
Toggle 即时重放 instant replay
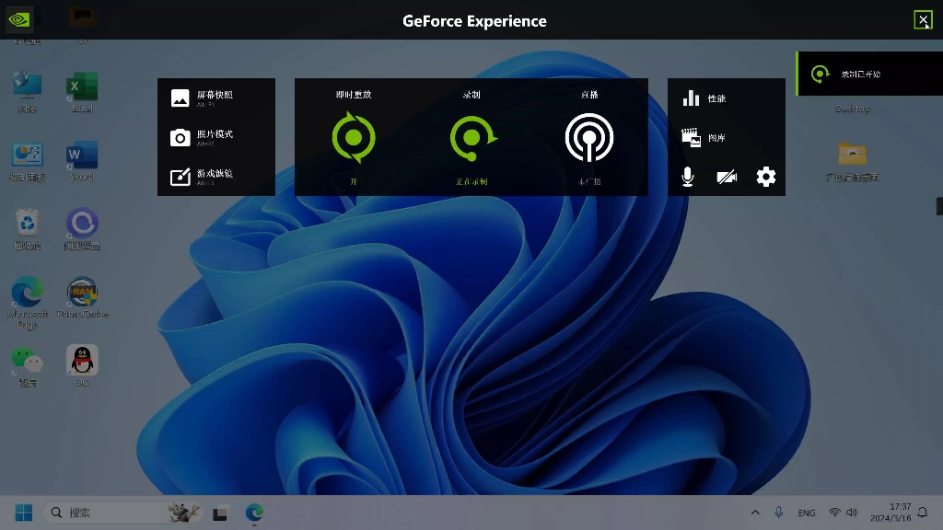[x=354, y=138]
